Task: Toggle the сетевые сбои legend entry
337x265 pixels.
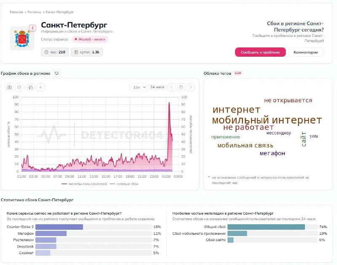Action: 124,184
